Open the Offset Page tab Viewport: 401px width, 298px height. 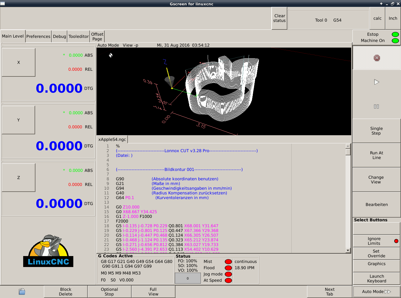97,36
